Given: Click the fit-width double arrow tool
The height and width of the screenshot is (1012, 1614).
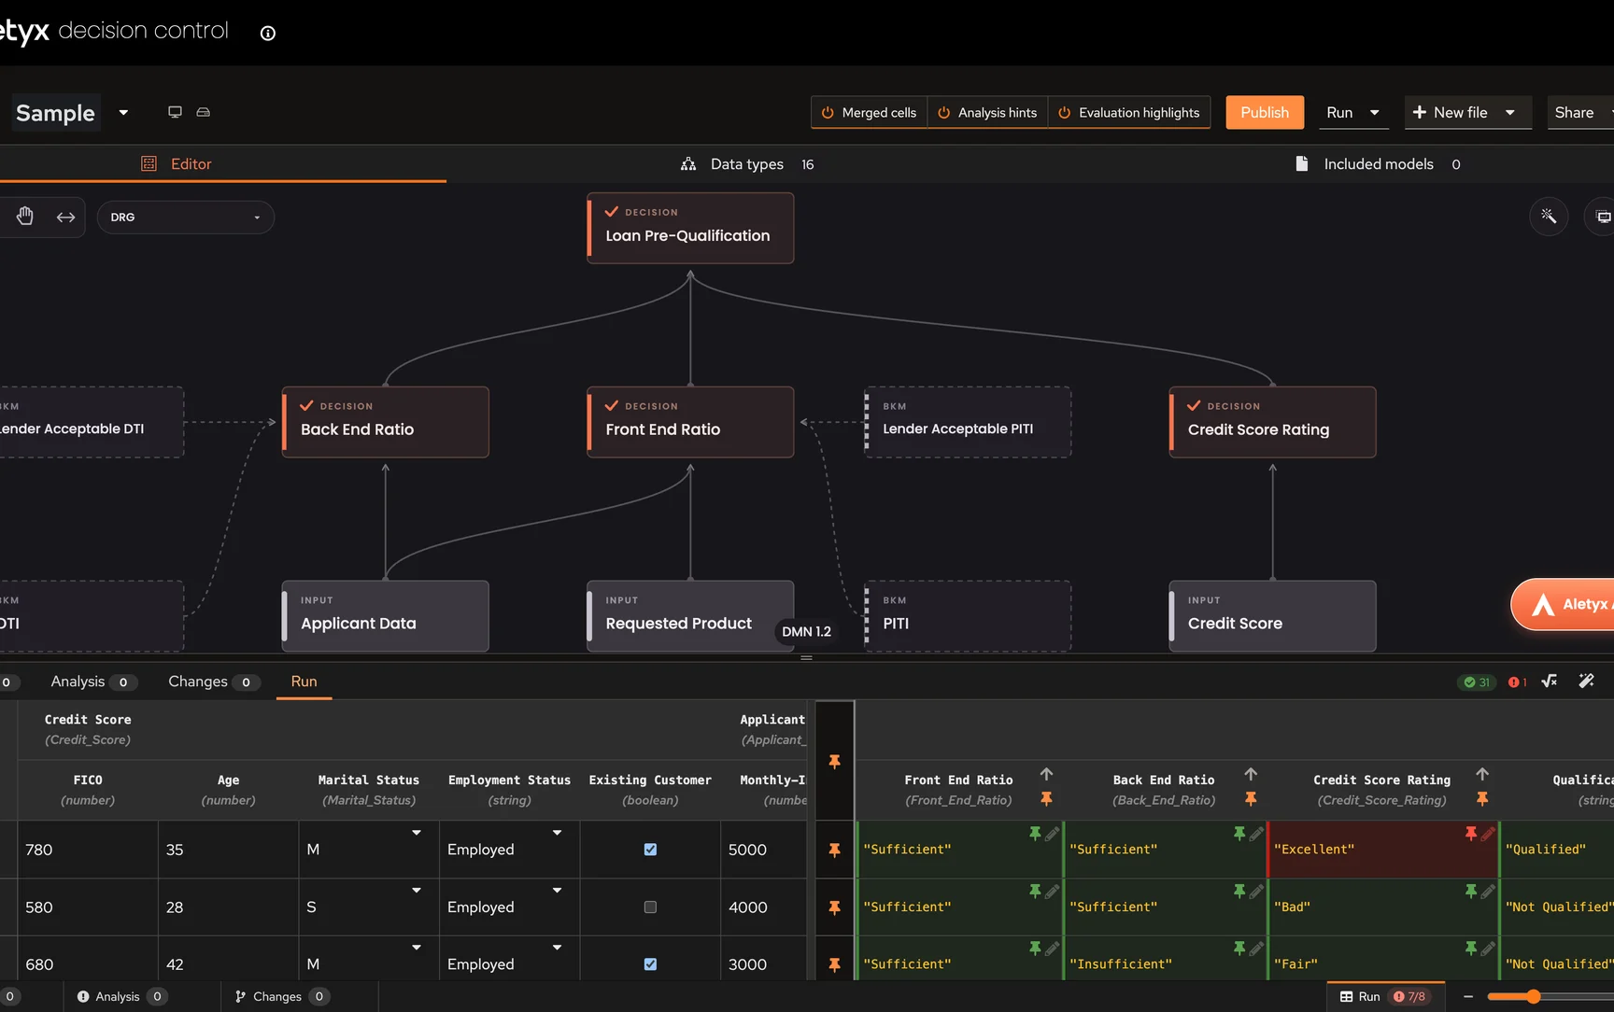Looking at the screenshot, I should [65, 218].
